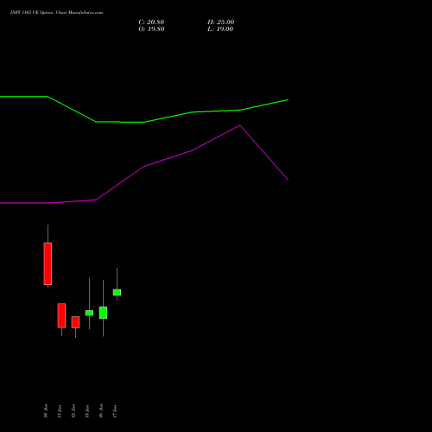Click the purple indicator line at its peak

pyautogui.click(x=240, y=125)
